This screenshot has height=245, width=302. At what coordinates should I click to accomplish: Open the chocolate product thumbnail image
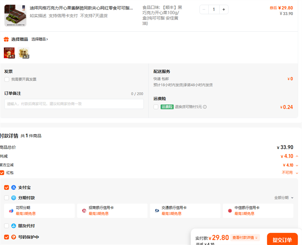tap(15, 15)
